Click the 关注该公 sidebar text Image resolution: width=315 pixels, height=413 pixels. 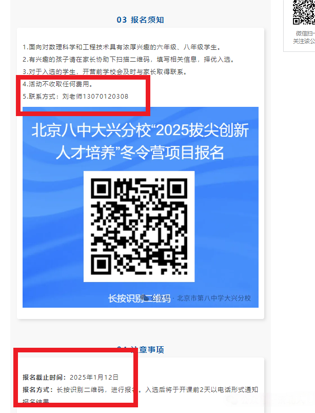304,41
